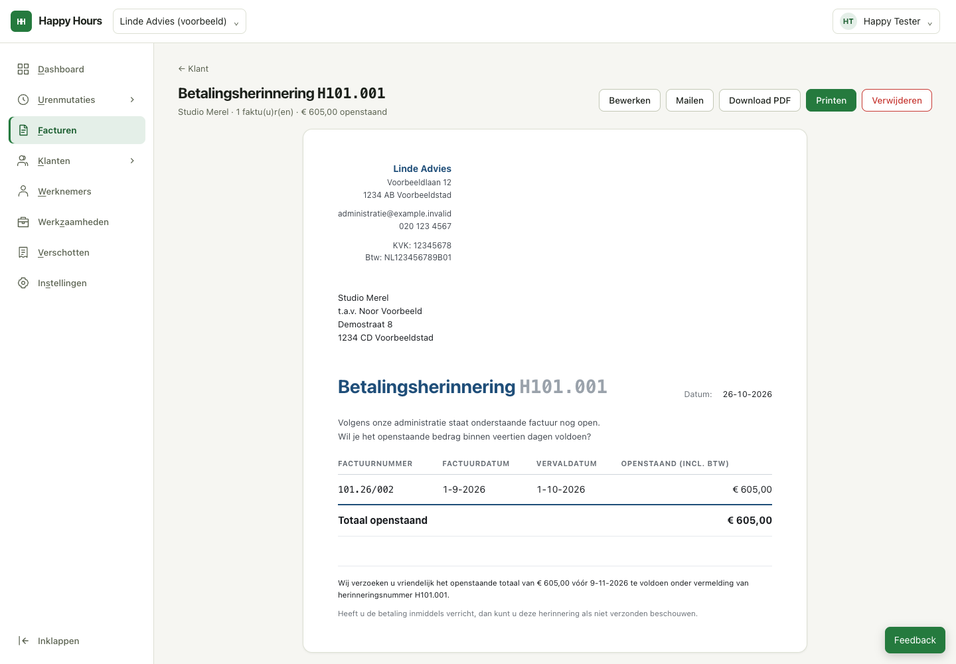Open Werkzaamheden in the sidebar
Screen dimensions: 956x664
[77, 222]
